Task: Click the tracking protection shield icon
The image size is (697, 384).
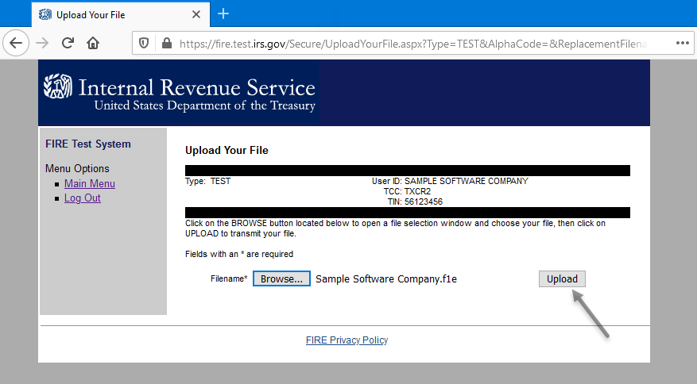Action: (x=144, y=44)
